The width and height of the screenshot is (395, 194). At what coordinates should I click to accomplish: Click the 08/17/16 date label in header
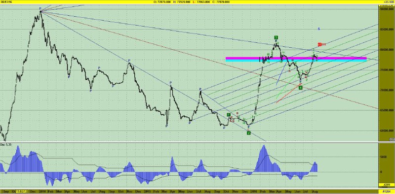tap(6, 2)
